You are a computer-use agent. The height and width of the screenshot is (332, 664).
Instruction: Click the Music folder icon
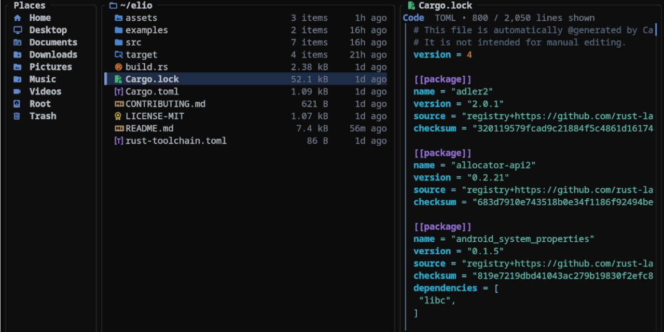point(18,79)
